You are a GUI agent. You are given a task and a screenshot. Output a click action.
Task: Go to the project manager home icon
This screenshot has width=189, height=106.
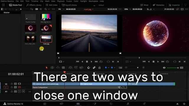tap(177, 104)
